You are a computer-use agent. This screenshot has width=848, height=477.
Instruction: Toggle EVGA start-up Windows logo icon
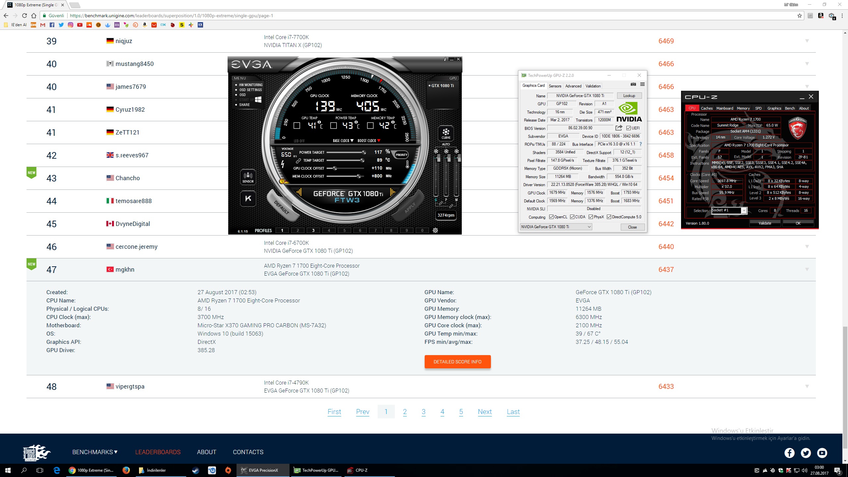pos(258,99)
